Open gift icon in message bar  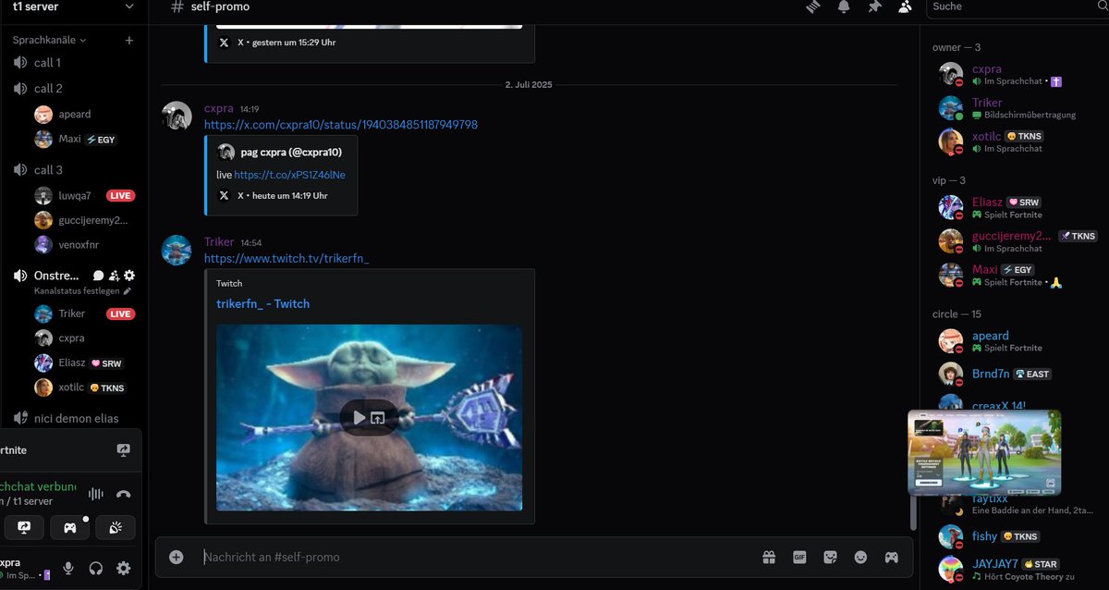[x=769, y=557]
